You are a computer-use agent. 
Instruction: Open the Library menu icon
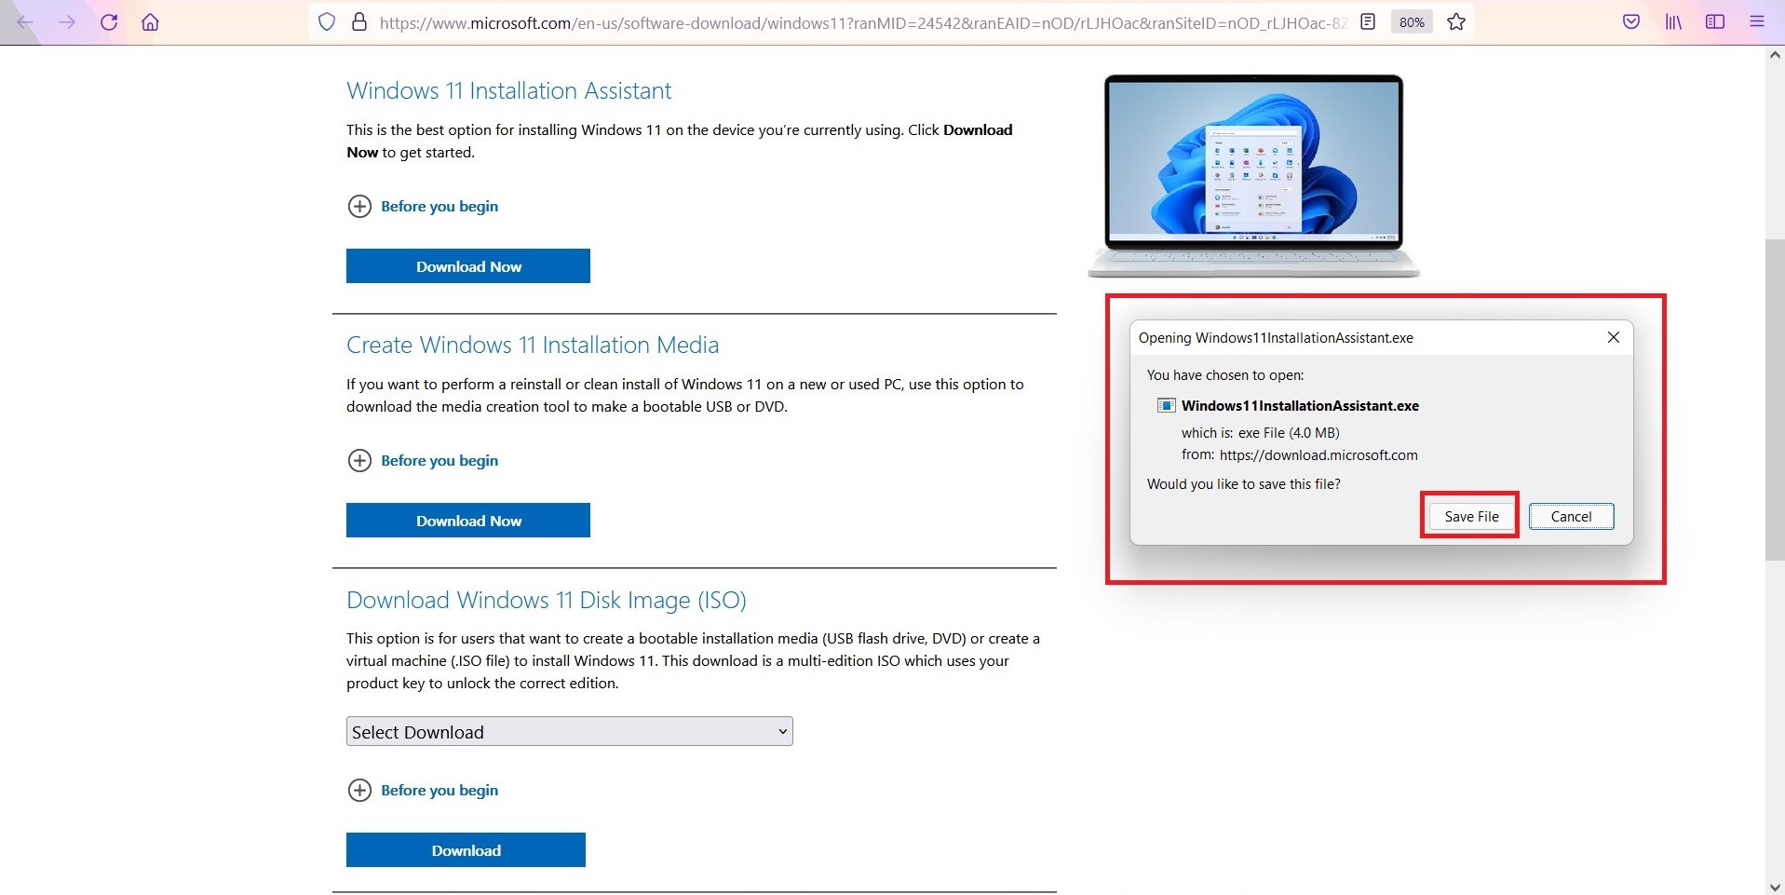(1673, 21)
